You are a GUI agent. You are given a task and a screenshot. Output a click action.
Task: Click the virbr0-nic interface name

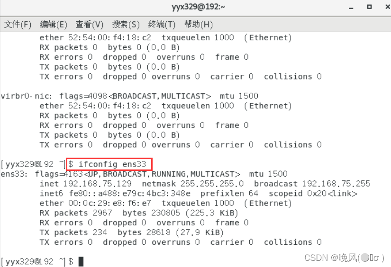26,96
